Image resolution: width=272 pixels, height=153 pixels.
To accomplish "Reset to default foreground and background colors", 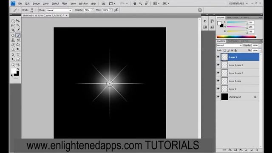I will 12,75.
